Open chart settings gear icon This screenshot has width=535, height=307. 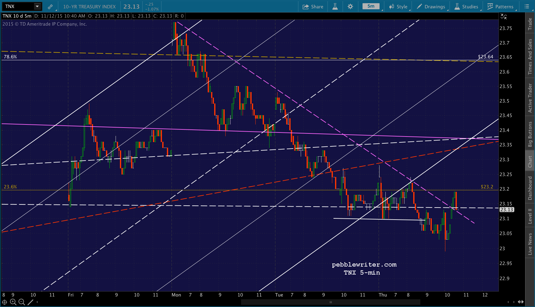point(350,6)
